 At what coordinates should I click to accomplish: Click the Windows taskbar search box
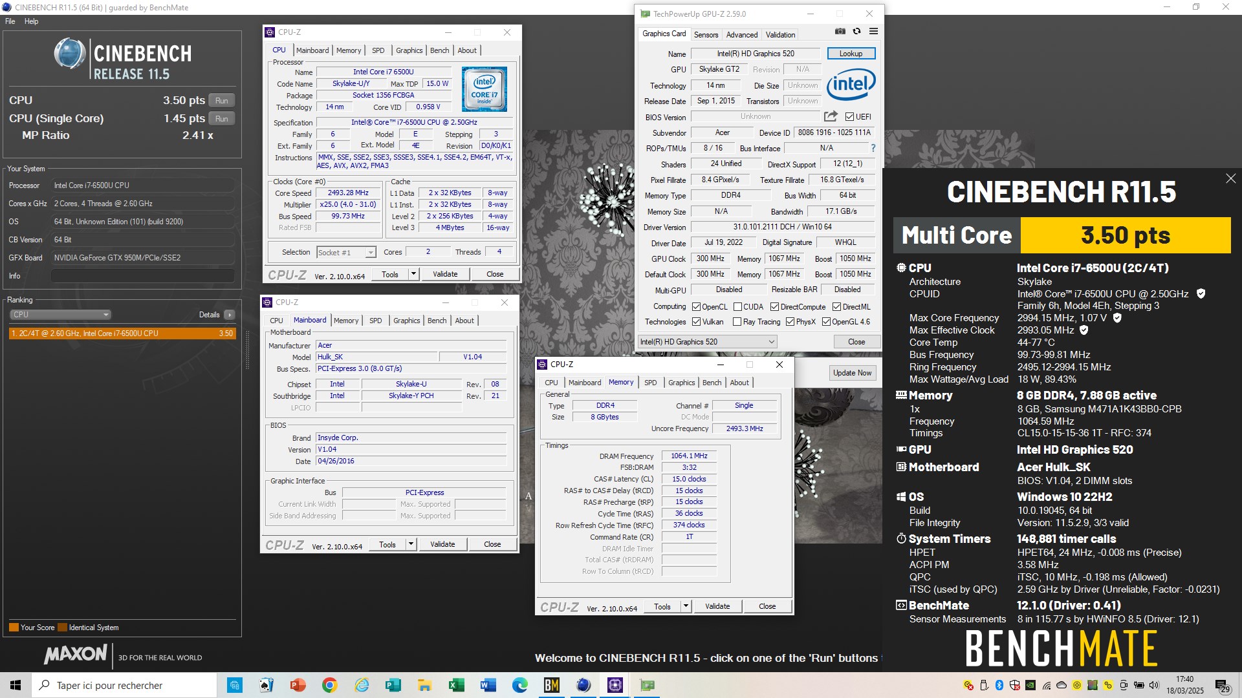tap(124, 685)
